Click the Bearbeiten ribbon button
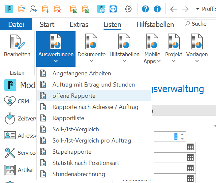The image size is (216, 183). click(17, 46)
